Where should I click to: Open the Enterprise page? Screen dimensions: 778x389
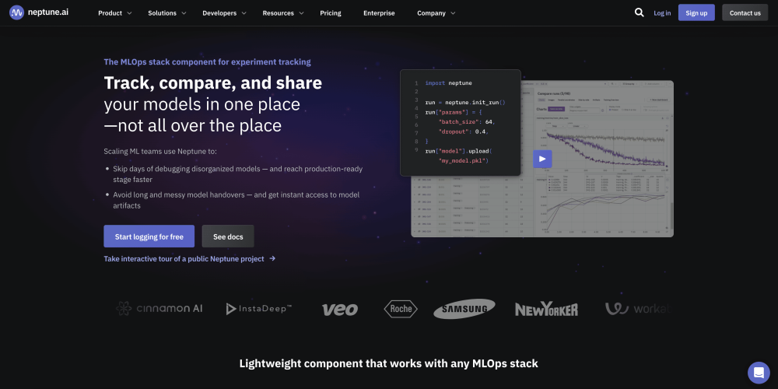[379, 13]
